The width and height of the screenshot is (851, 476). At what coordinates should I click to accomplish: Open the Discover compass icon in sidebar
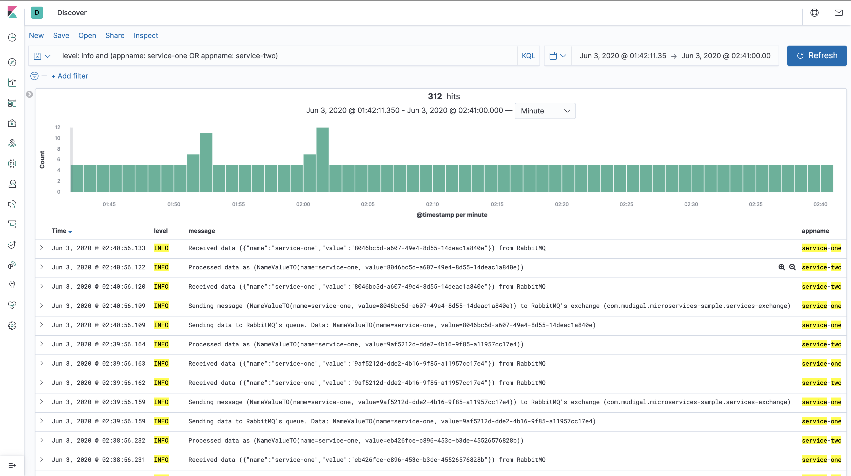[x=12, y=62]
